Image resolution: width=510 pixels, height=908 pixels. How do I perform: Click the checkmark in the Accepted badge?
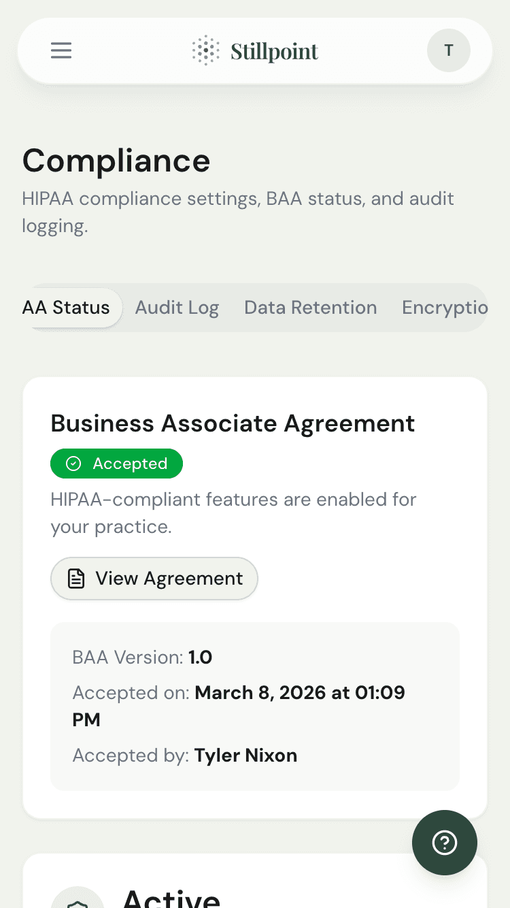point(74,464)
